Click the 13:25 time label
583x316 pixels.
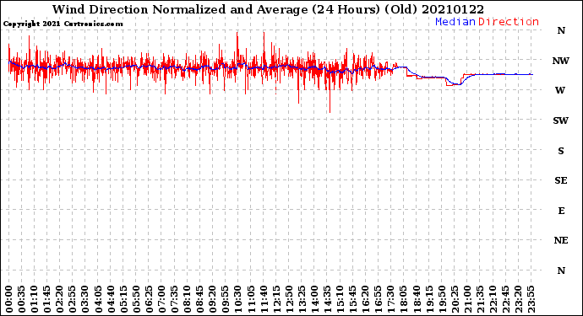pos(302,299)
